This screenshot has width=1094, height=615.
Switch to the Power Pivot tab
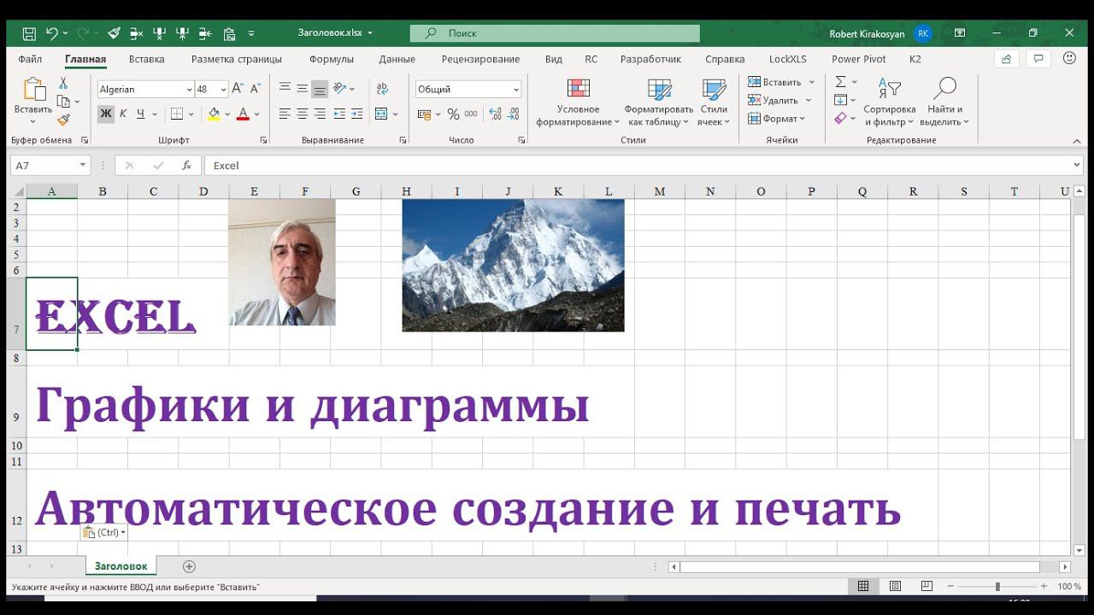tap(859, 59)
